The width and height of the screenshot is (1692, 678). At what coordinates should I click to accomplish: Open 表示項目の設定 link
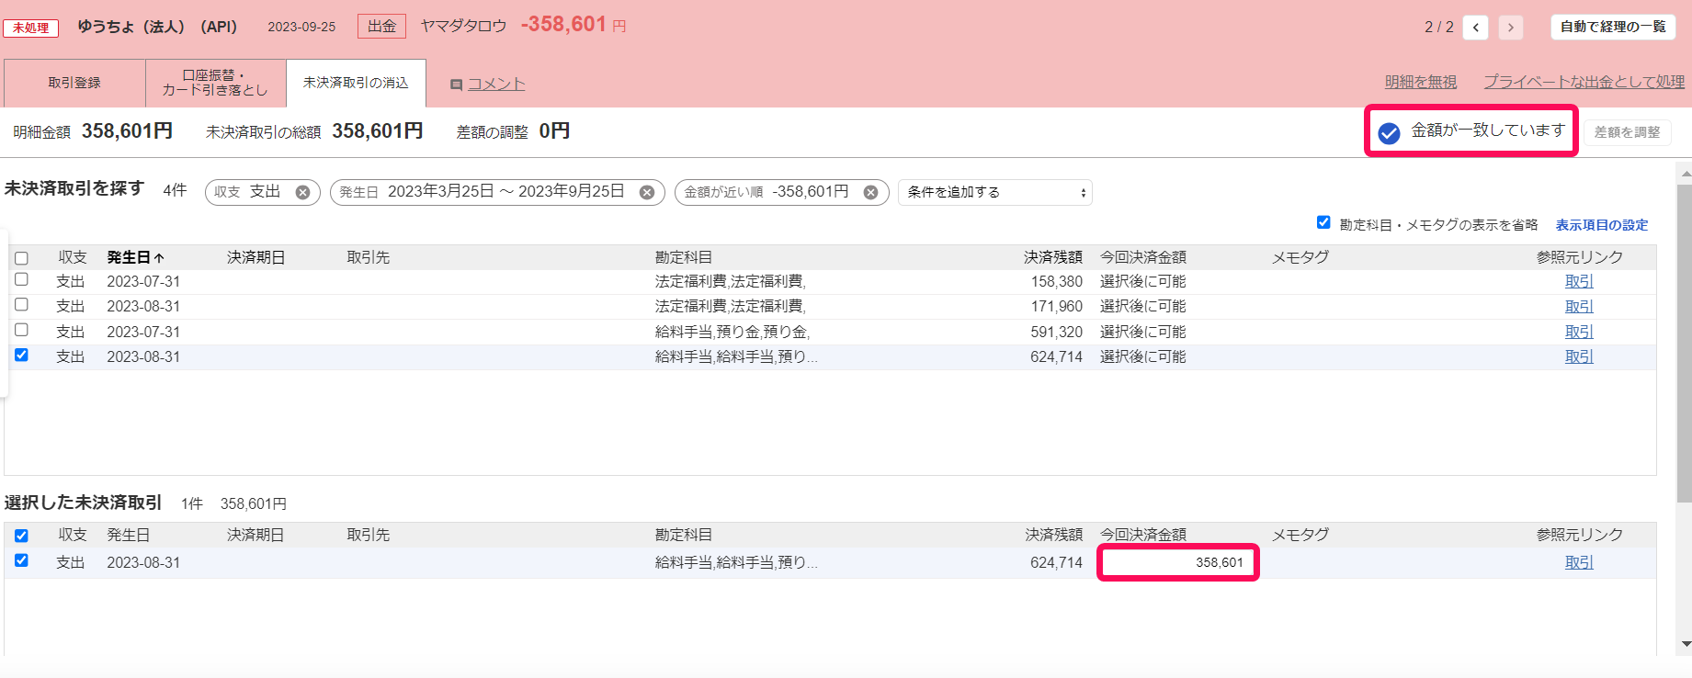(1602, 225)
